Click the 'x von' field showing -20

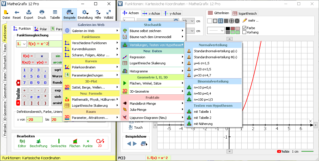pyautogui.click(x=34, y=119)
